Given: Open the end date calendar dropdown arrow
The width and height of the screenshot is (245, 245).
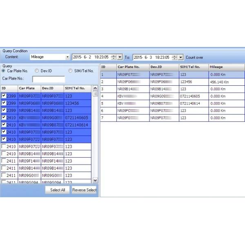Looking at the screenshot, I should (181, 57).
